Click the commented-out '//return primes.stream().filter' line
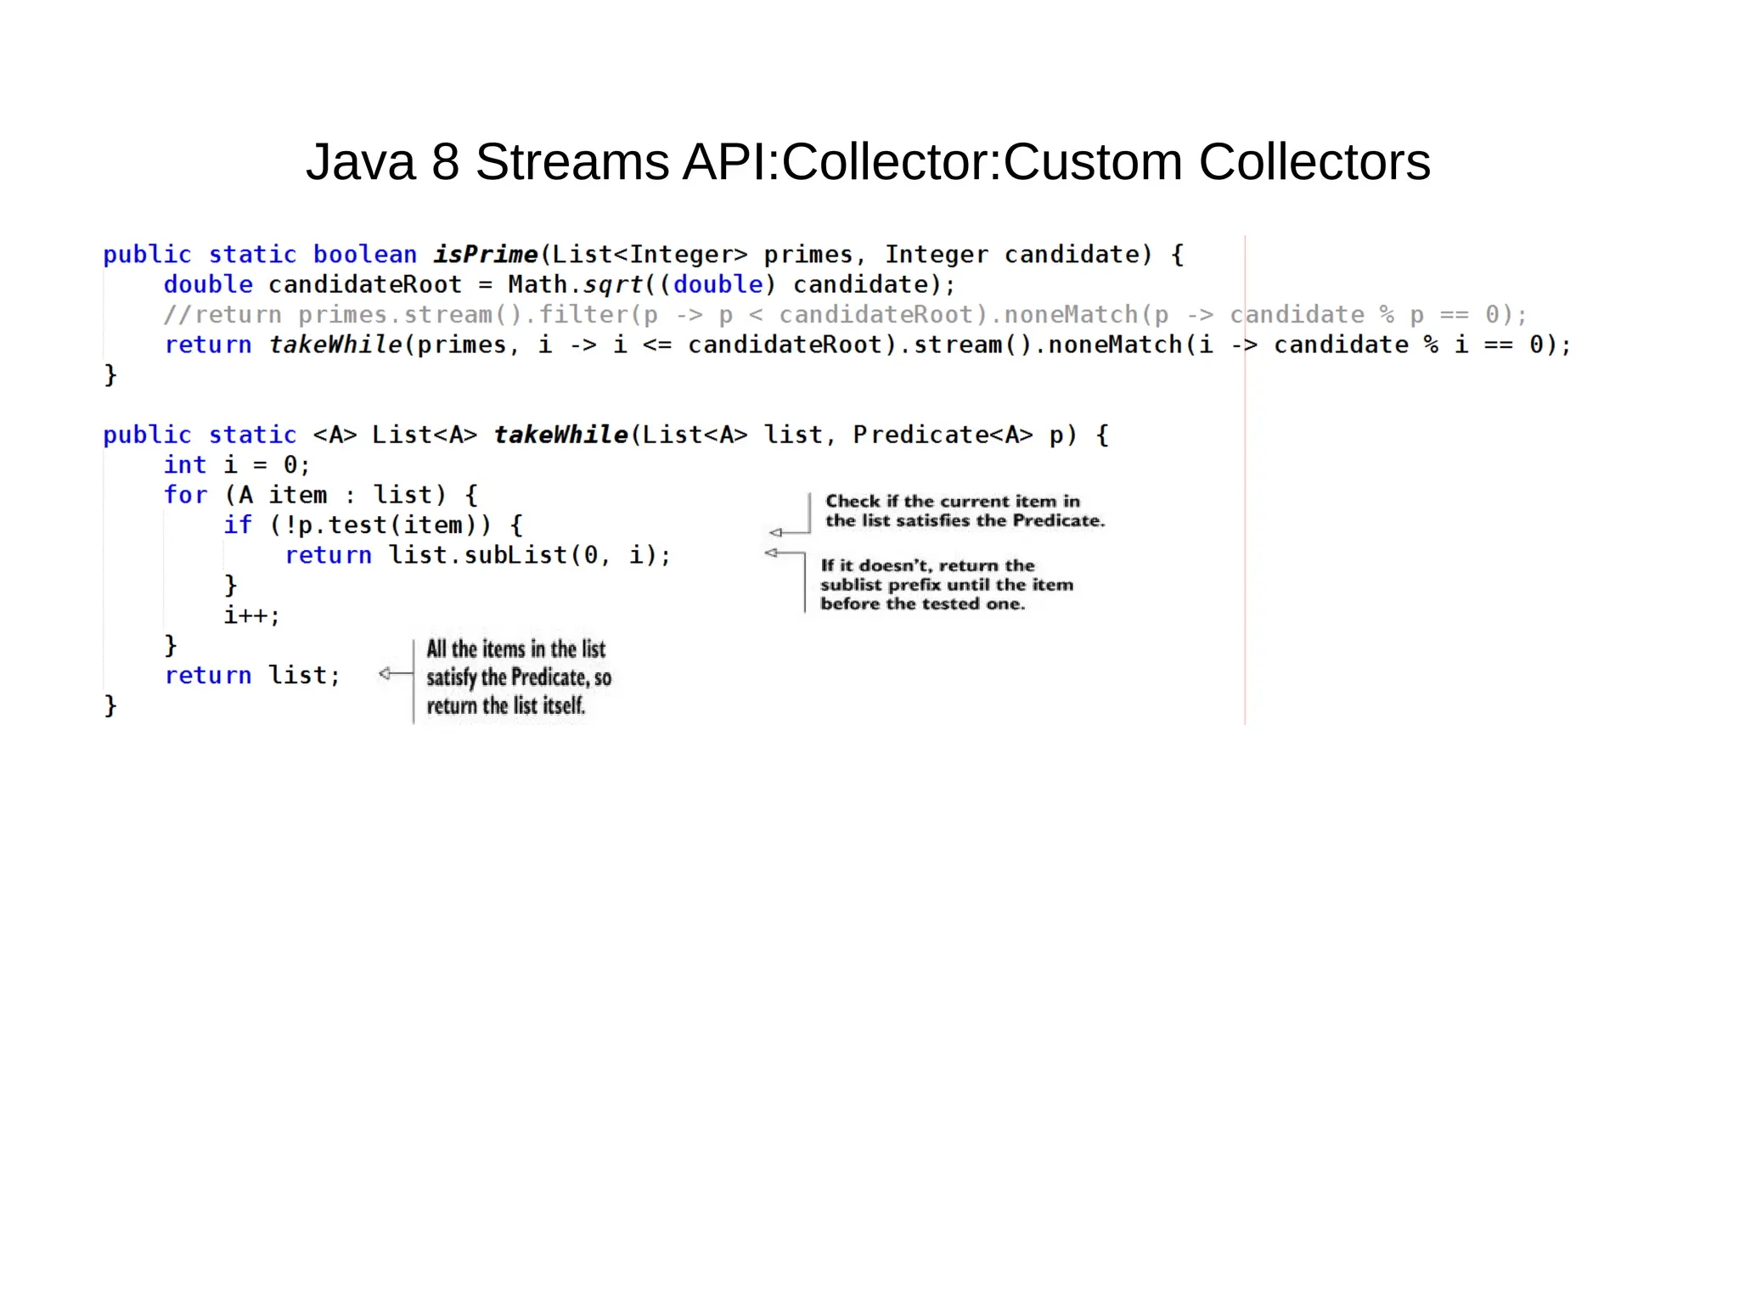 pyautogui.click(x=846, y=315)
